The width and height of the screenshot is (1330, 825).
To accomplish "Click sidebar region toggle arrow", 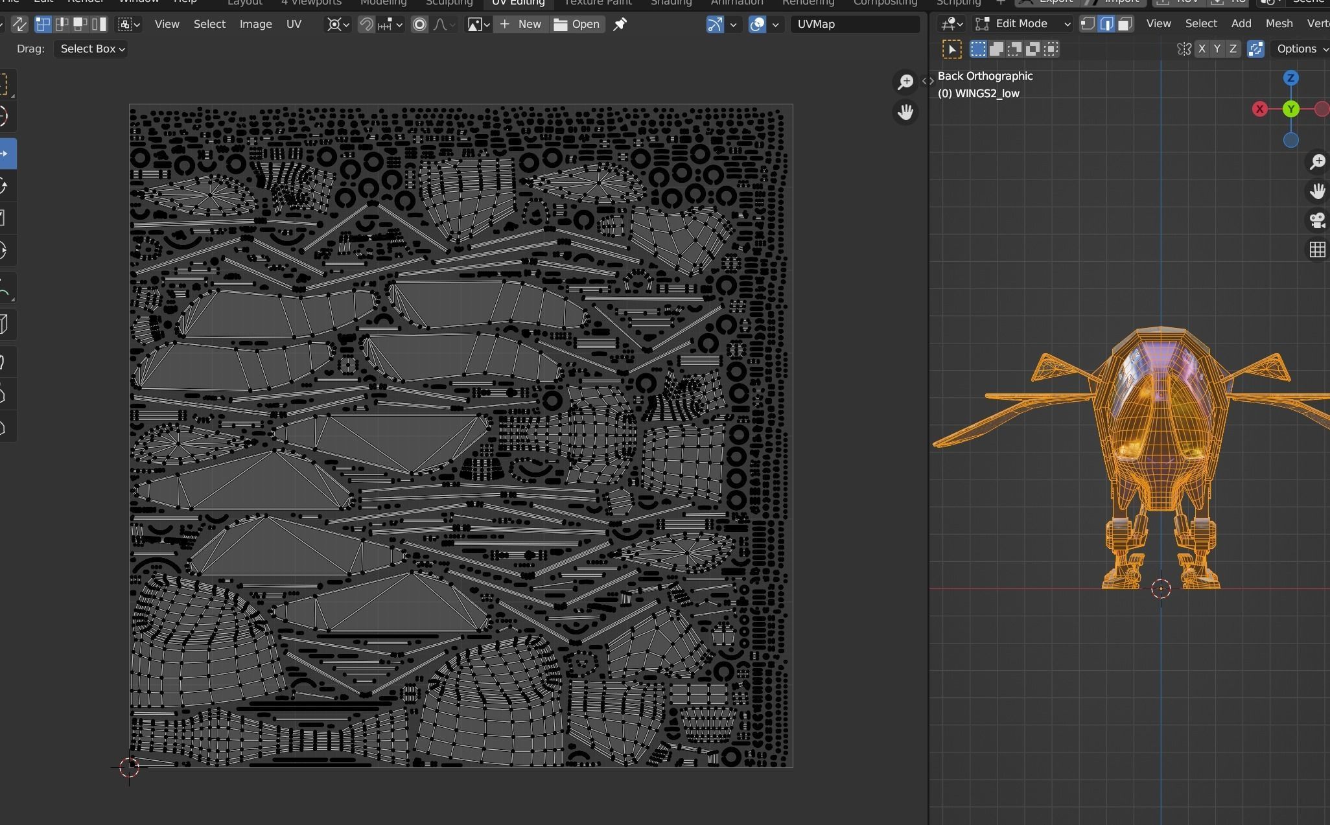I will pos(927,81).
